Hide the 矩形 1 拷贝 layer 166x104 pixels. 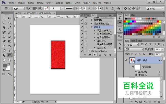[126, 60]
